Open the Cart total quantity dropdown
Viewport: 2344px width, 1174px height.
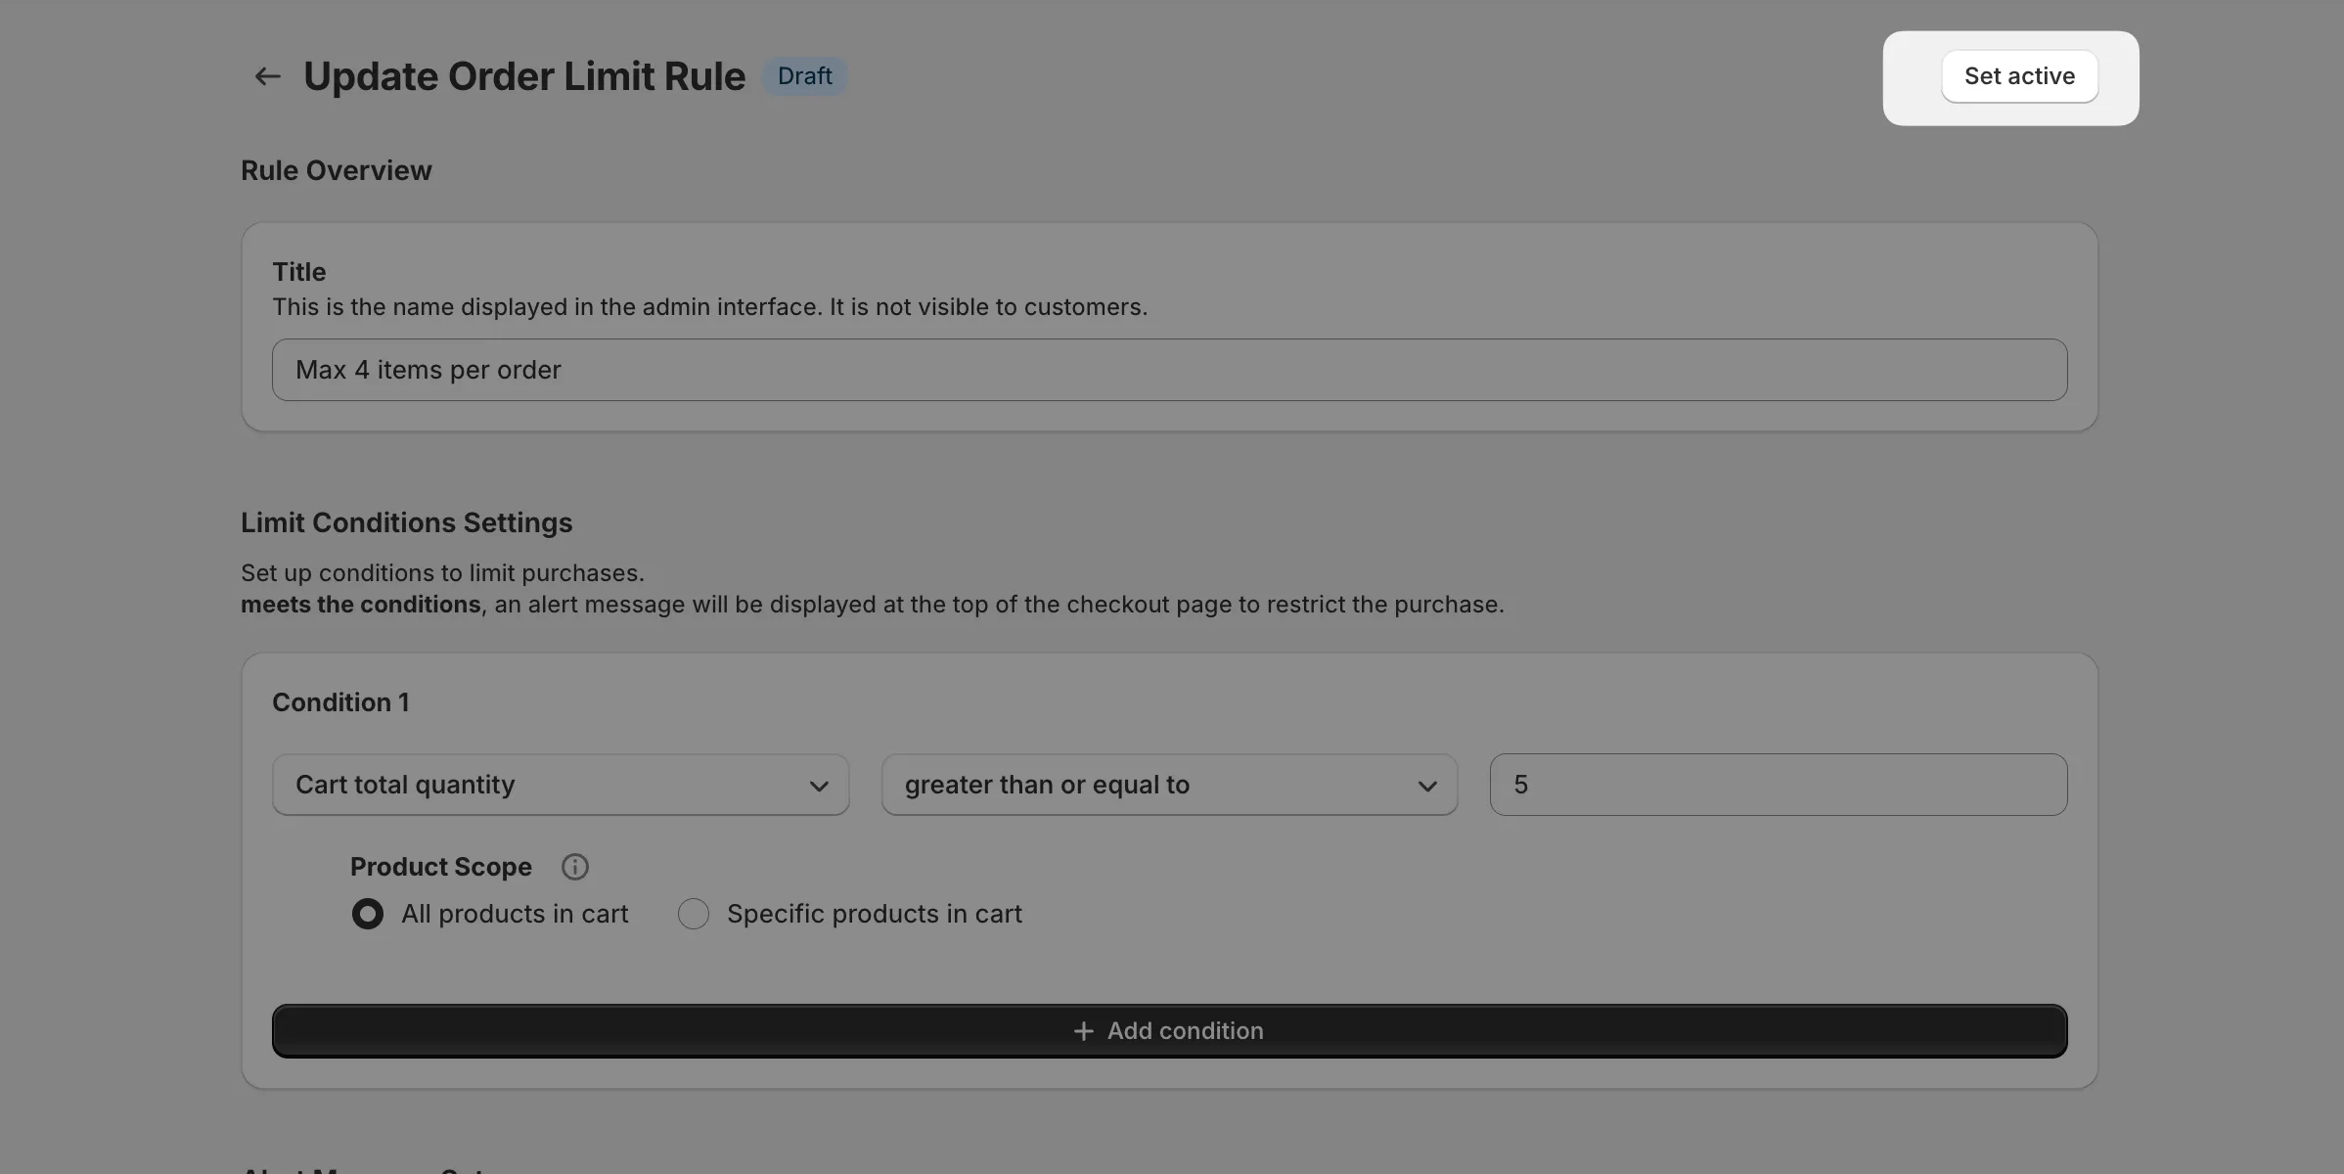click(560, 785)
